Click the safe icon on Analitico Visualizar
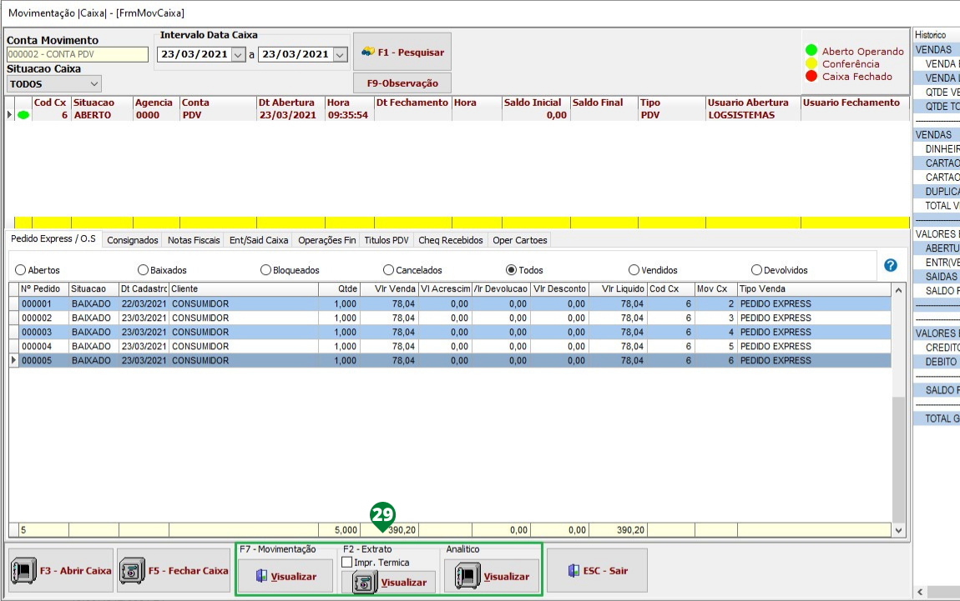 [x=467, y=576]
